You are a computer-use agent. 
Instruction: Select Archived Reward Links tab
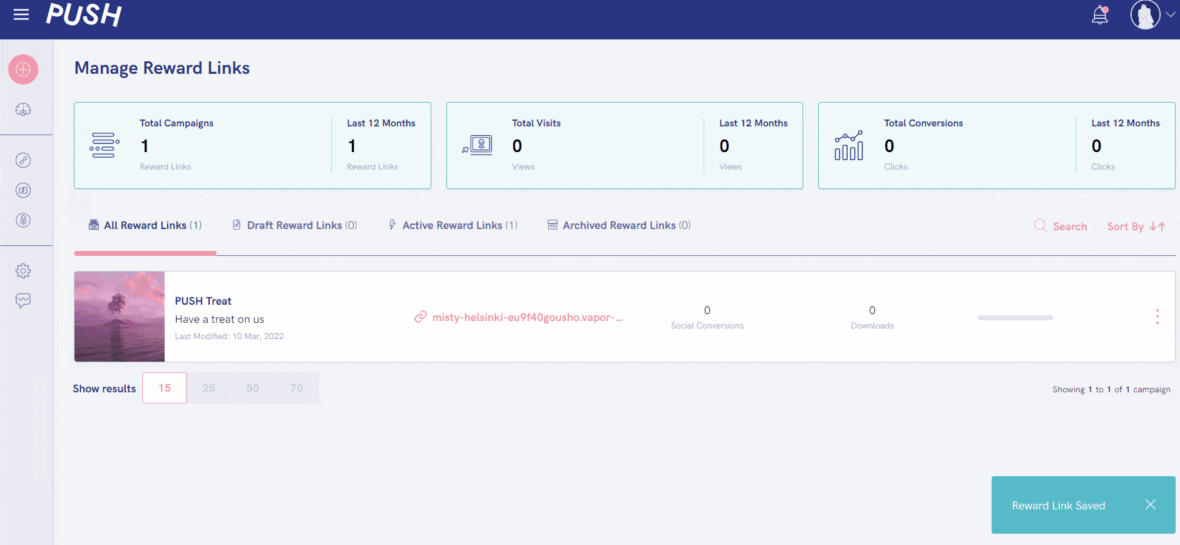pos(619,225)
